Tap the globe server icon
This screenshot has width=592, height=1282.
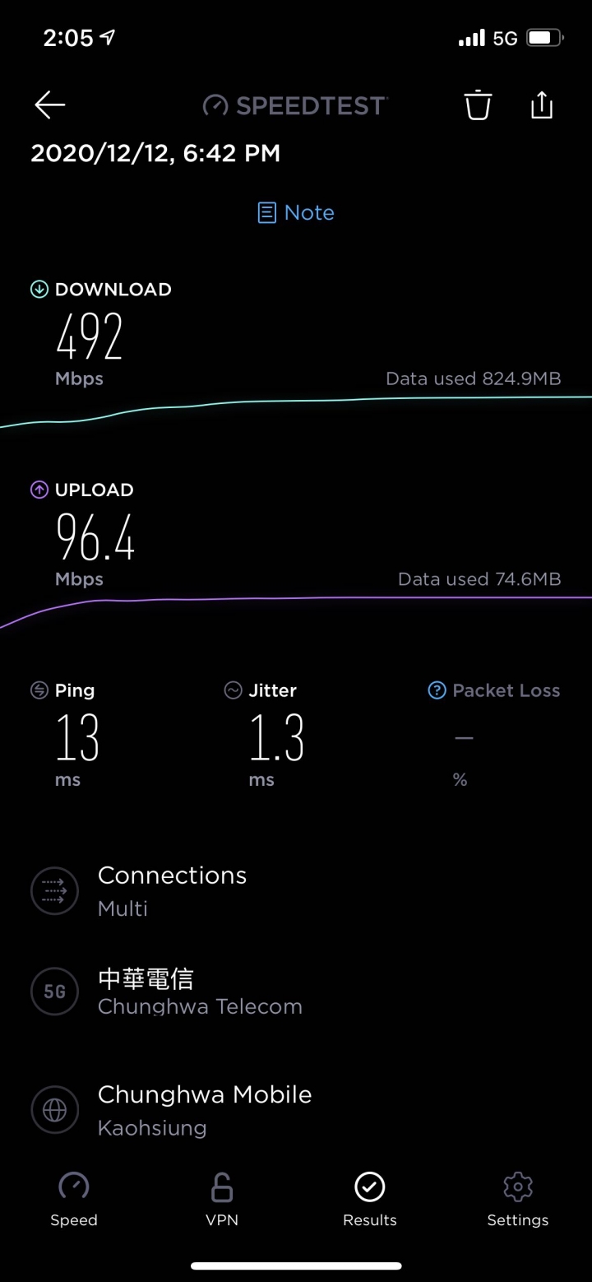[54, 1110]
